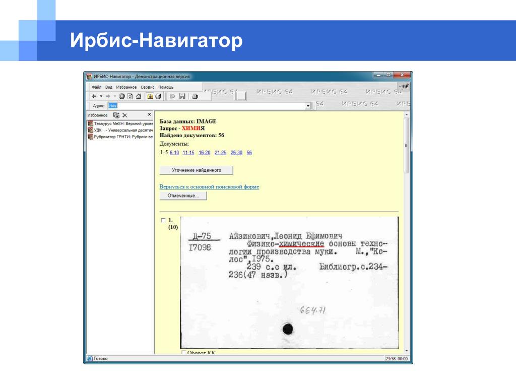Image resolution: width=516 pixels, height=387 pixels.
Task: Click the Уточнение найденного button
Action: (197, 170)
